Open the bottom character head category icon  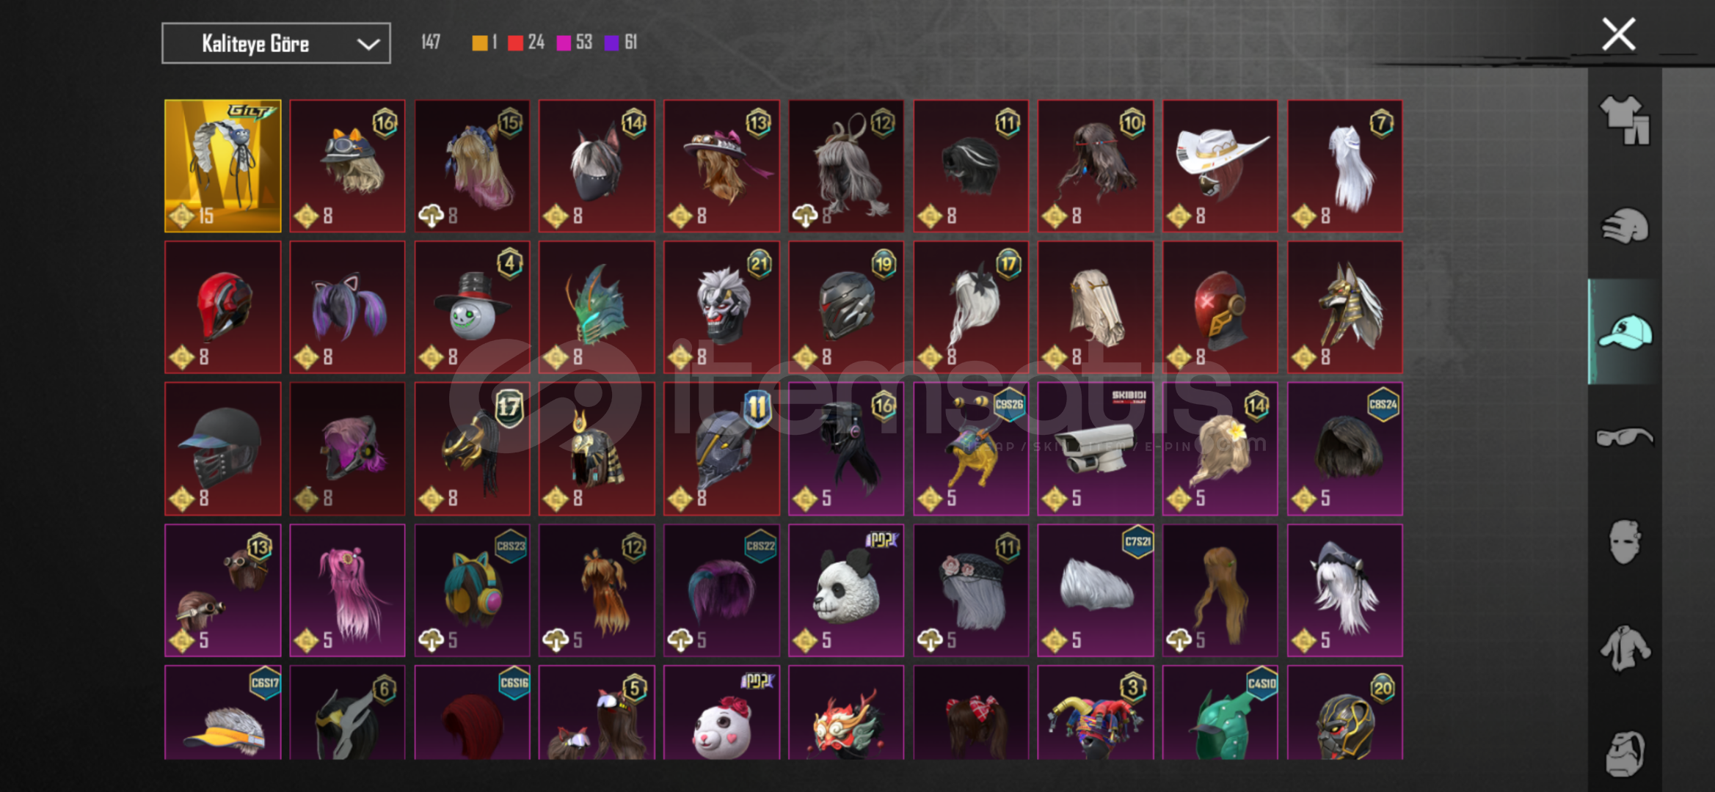point(1624,753)
